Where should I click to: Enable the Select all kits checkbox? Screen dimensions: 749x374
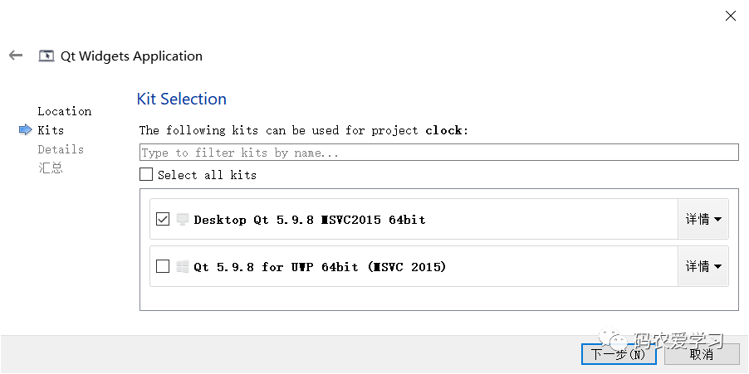click(146, 175)
